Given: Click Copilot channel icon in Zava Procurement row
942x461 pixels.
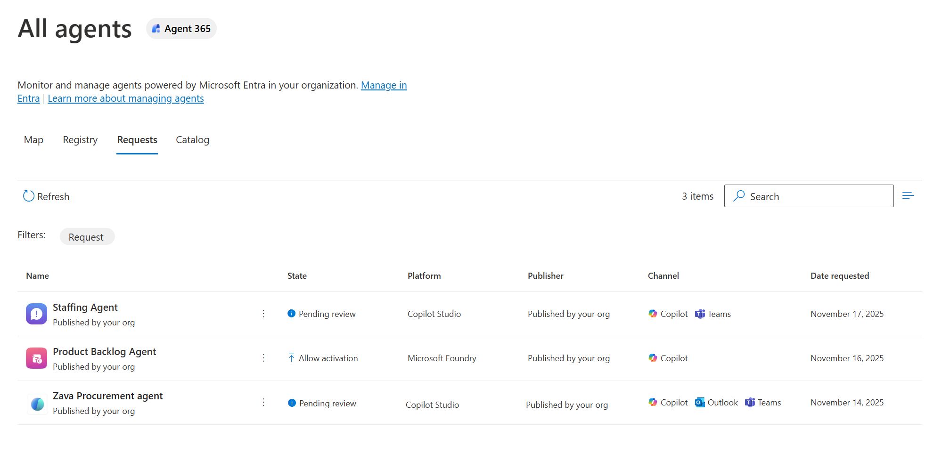Looking at the screenshot, I should pyautogui.click(x=653, y=402).
